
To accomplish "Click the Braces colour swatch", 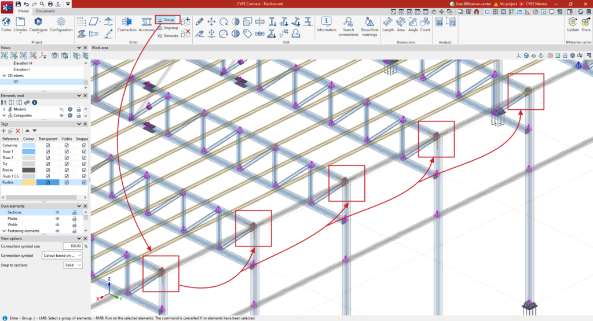I will [29, 170].
